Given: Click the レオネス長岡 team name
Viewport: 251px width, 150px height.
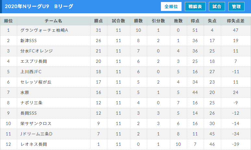Looking at the screenshot, I should (34, 144).
